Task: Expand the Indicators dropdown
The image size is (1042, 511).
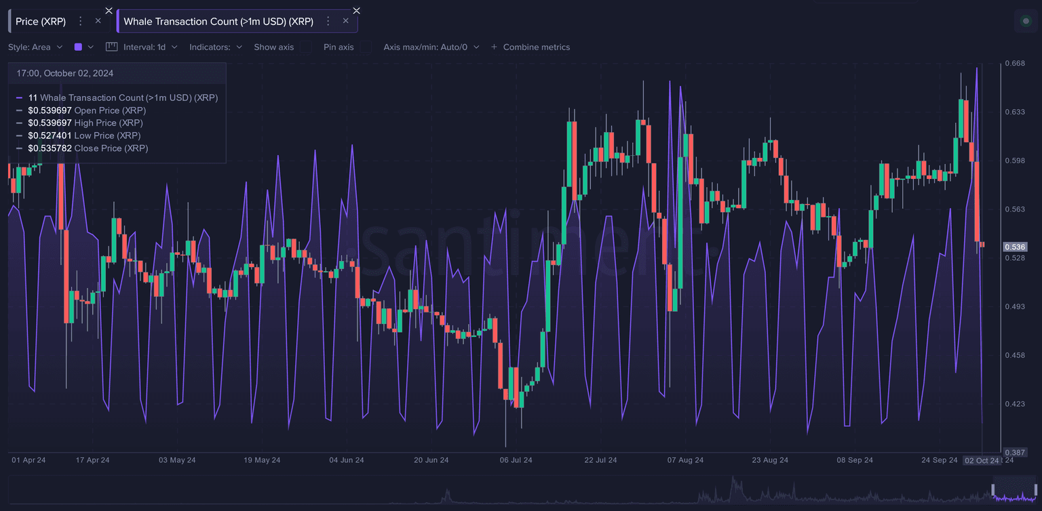Action: 215,47
